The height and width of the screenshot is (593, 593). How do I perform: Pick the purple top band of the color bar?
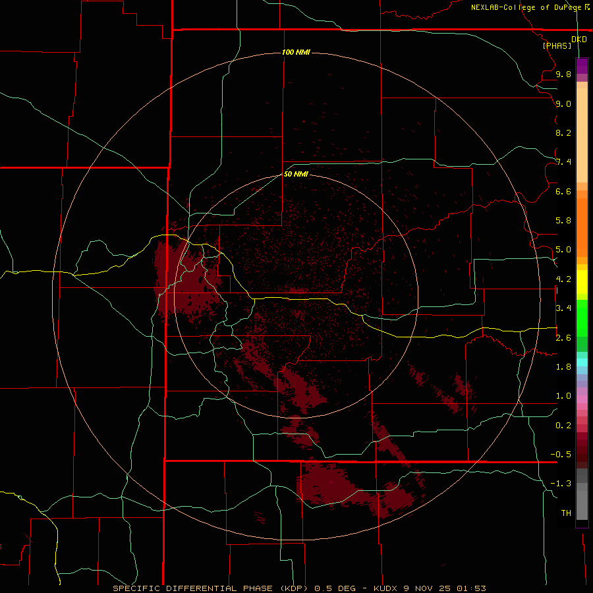tap(582, 66)
